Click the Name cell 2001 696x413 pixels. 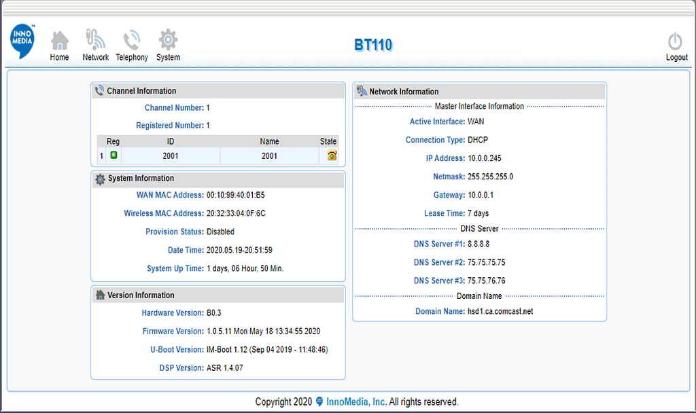[269, 156]
